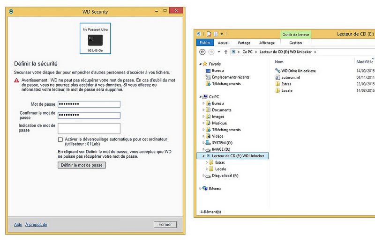This screenshot has width=375, height=250.
Task: Open the À propos de link
Action: pos(36,224)
